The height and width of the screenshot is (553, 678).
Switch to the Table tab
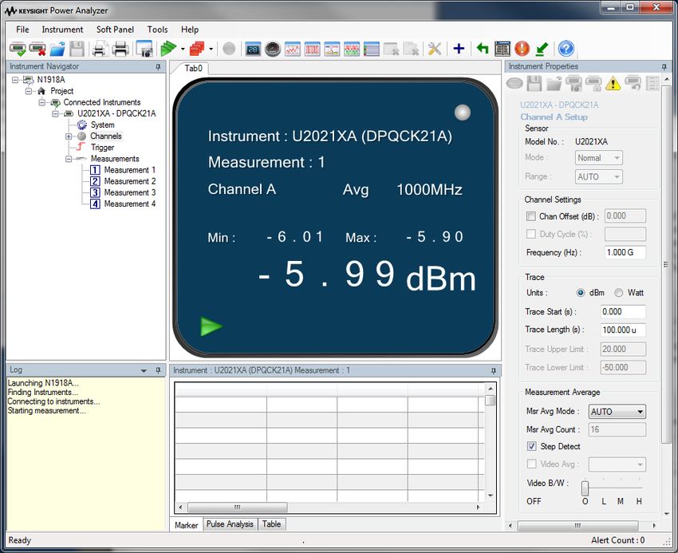coord(271,524)
